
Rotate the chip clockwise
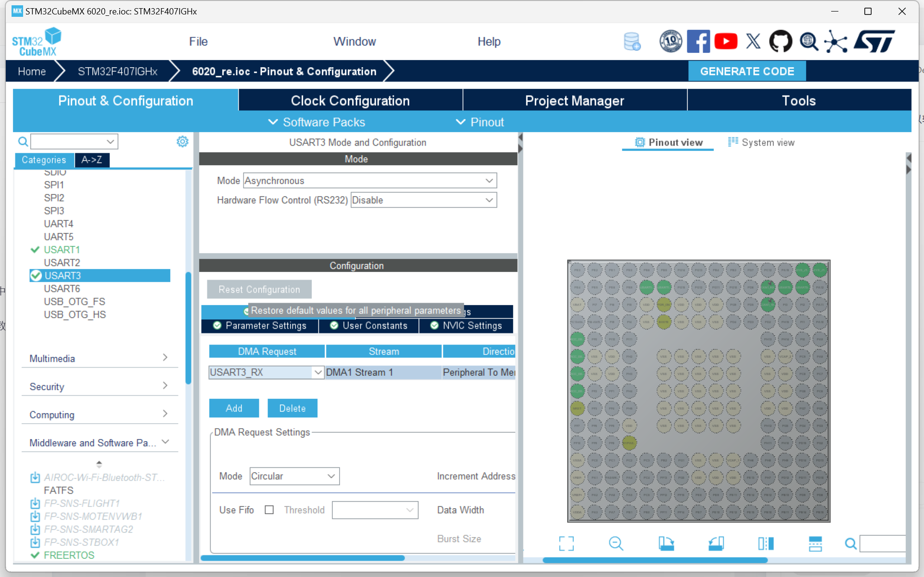click(666, 543)
